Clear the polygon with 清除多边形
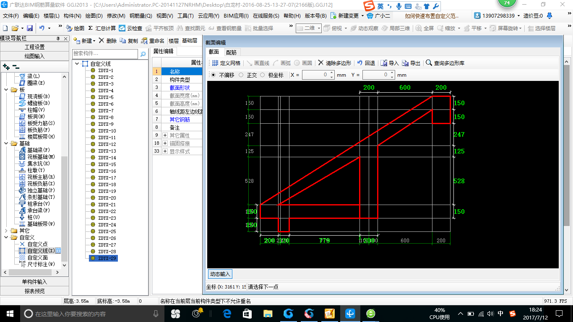Image resolution: width=573 pixels, height=322 pixels. (x=334, y=63)
